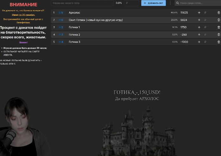Add amount to Архолос lot with plus
Viewport: 221px width, 156px height.
tap(199, 13)
